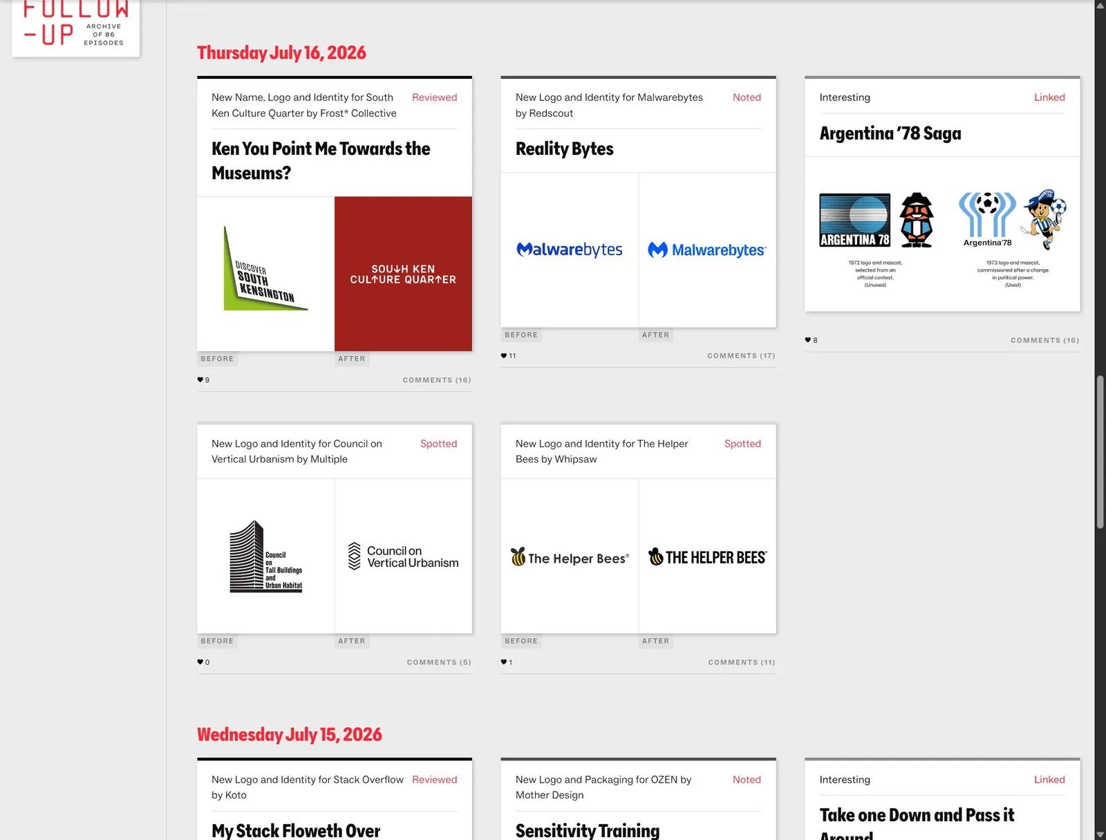Click 'Linked' tag on Argentina '78 post
Image resolution: width=1106 pixels, height=840 pixels.
point(1049,97)
